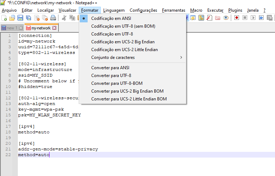Click the addr-gen-mode=stable-privacy line
Viewport: 275px width, 176px height.
tap(58, 149)
